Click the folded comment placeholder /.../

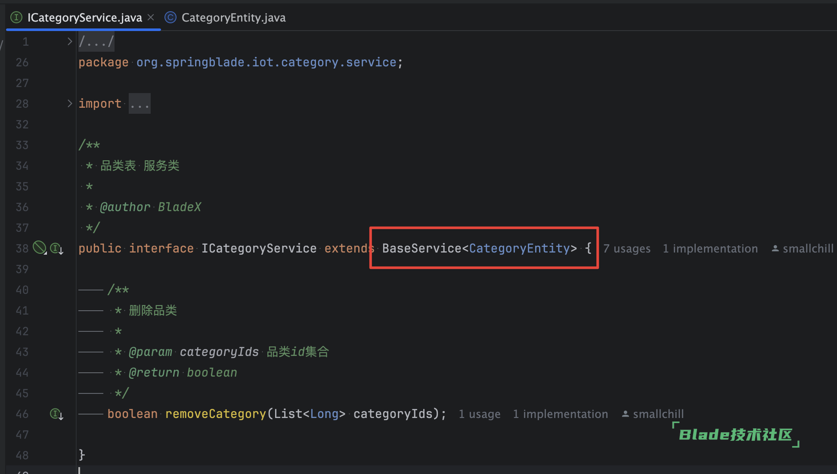tap(96, 42)
